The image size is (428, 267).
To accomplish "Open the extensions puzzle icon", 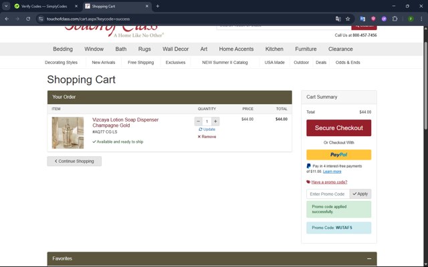I will point(395,19).
